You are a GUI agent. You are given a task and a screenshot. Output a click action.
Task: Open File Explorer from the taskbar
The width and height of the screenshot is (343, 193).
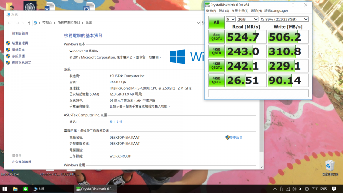click(15, 189)
